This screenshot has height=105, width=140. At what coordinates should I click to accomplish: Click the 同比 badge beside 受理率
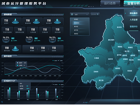(x=13, y=38)
